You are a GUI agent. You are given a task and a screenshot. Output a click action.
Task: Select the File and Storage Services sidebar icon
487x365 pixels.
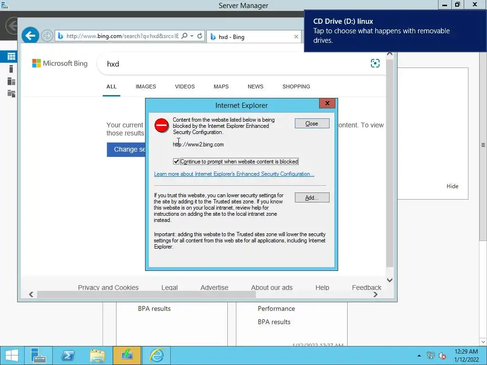[x=11, y=94]
